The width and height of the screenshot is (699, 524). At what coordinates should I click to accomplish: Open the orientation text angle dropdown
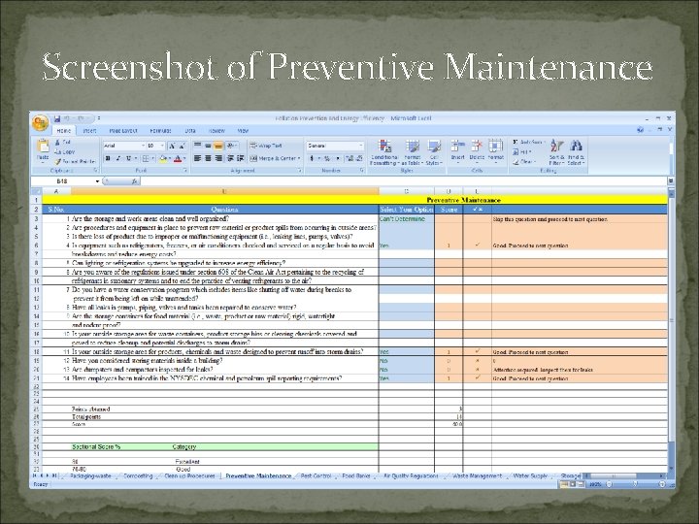point(232,146)
